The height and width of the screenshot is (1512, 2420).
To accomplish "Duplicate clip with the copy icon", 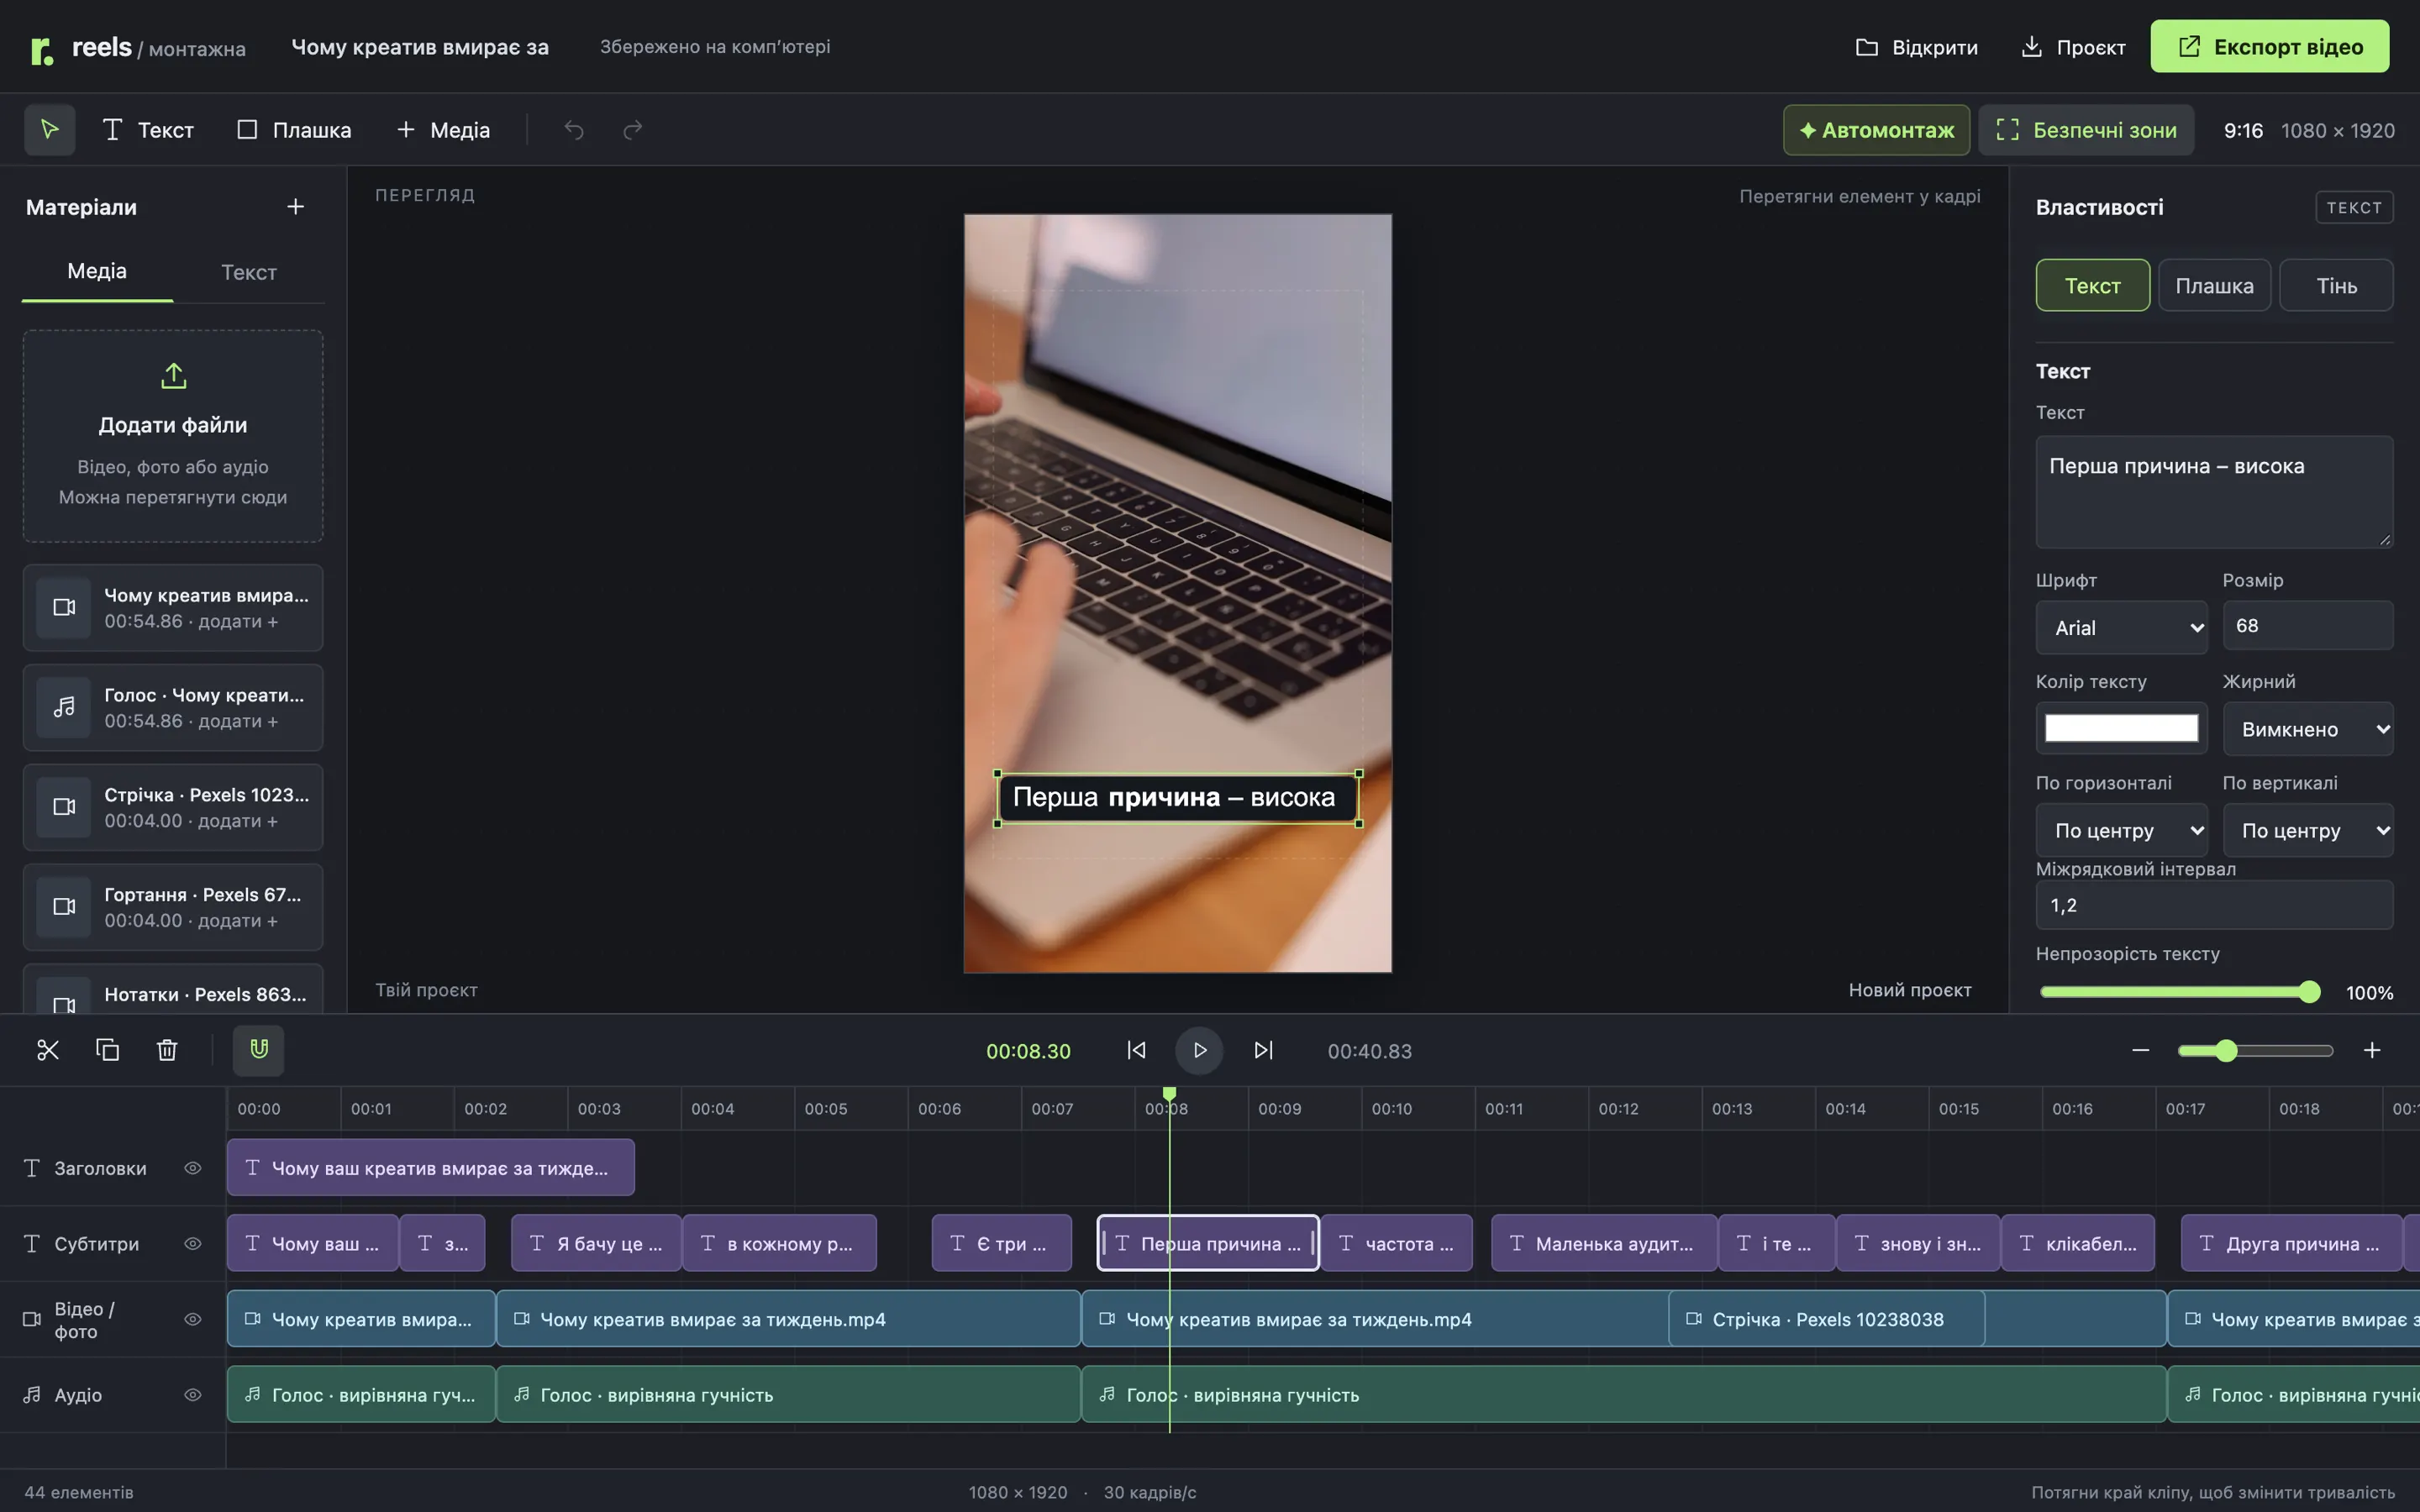I will (107, 1050).
